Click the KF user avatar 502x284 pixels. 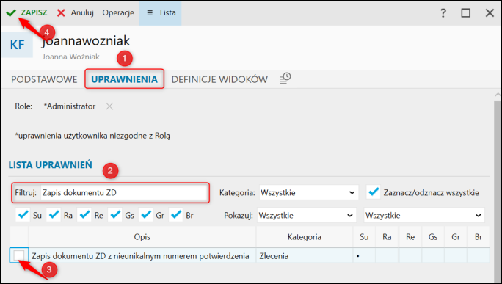(x=18, y=45)
